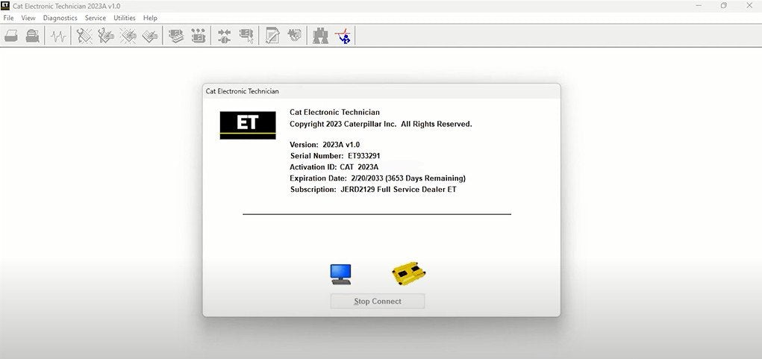Open the File menu

click(8, 18)
